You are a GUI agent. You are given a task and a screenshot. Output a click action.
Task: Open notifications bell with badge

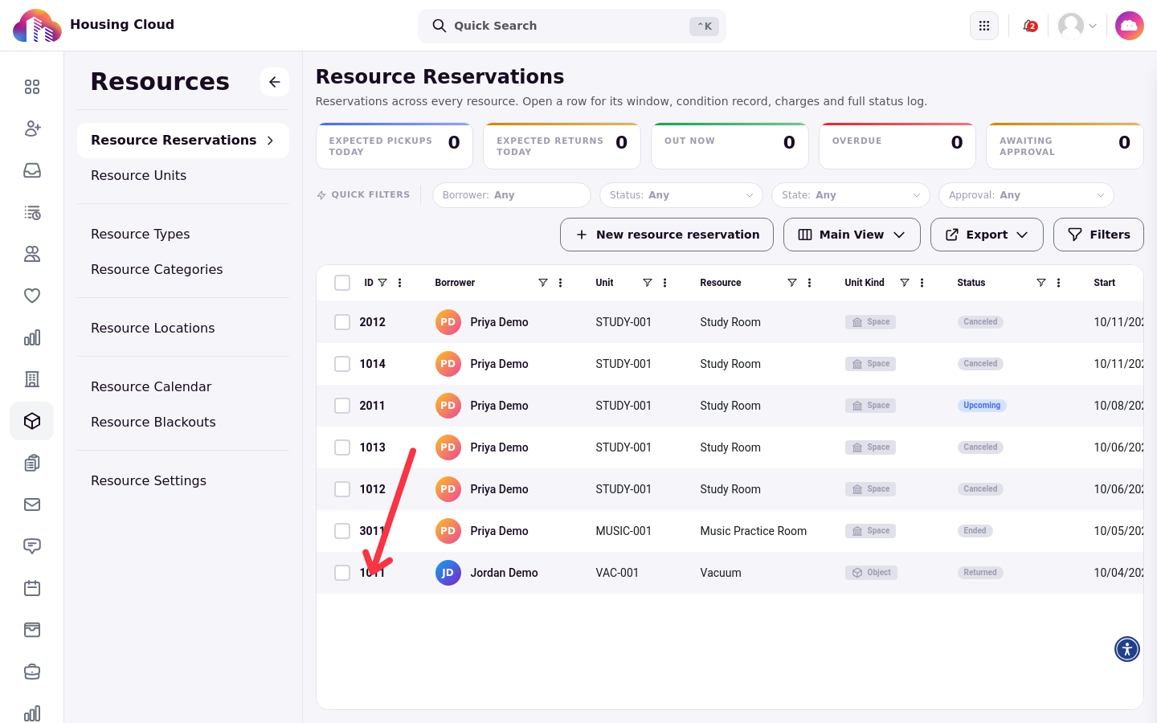click(1029, 26)
